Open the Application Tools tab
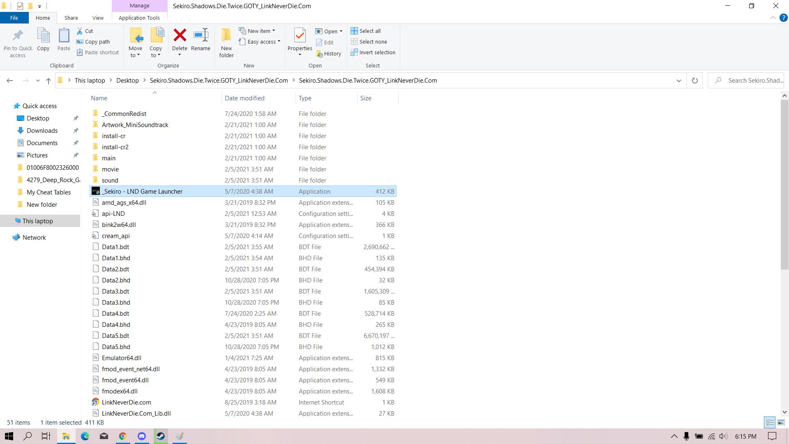 tap(139, 18)
